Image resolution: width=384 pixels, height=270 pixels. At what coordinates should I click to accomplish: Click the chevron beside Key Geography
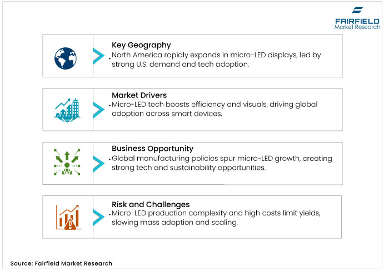[98, 56]
